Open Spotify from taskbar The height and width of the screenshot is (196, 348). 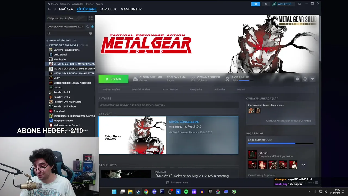pyautogui.click(x=186, y=192)
